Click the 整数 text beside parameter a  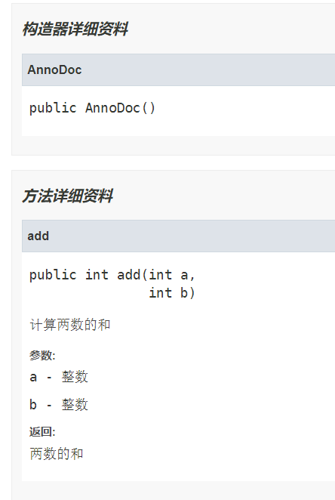[75, 377]
